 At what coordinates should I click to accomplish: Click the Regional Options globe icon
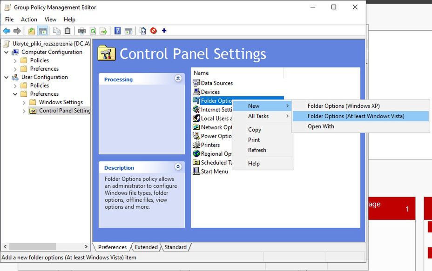[196, 153]
